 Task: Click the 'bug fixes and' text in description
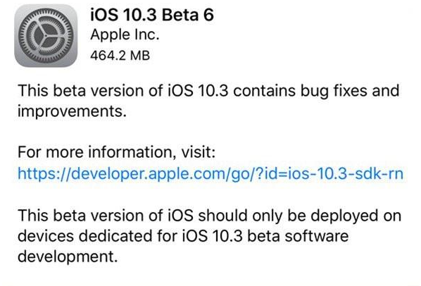[350, 92]
